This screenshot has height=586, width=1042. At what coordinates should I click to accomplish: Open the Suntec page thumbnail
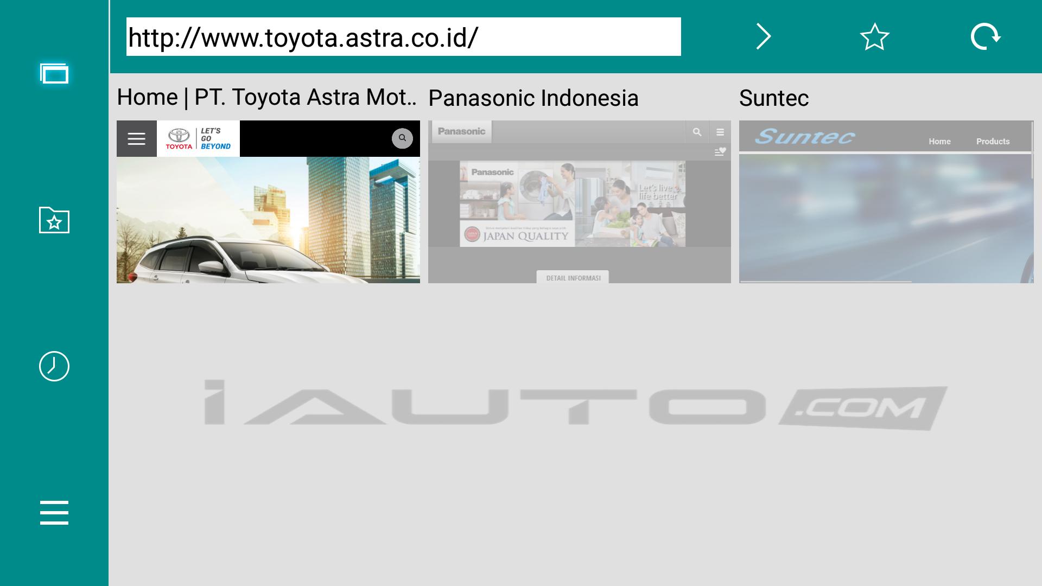click(x=886, y=202)
